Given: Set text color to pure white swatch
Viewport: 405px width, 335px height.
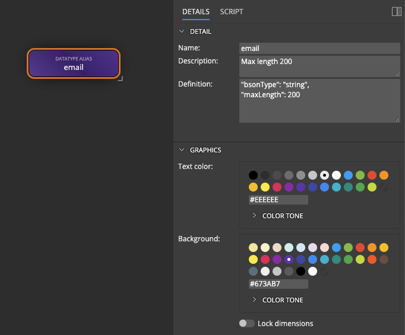Looking at the screenshot, I should click(336, 176).
